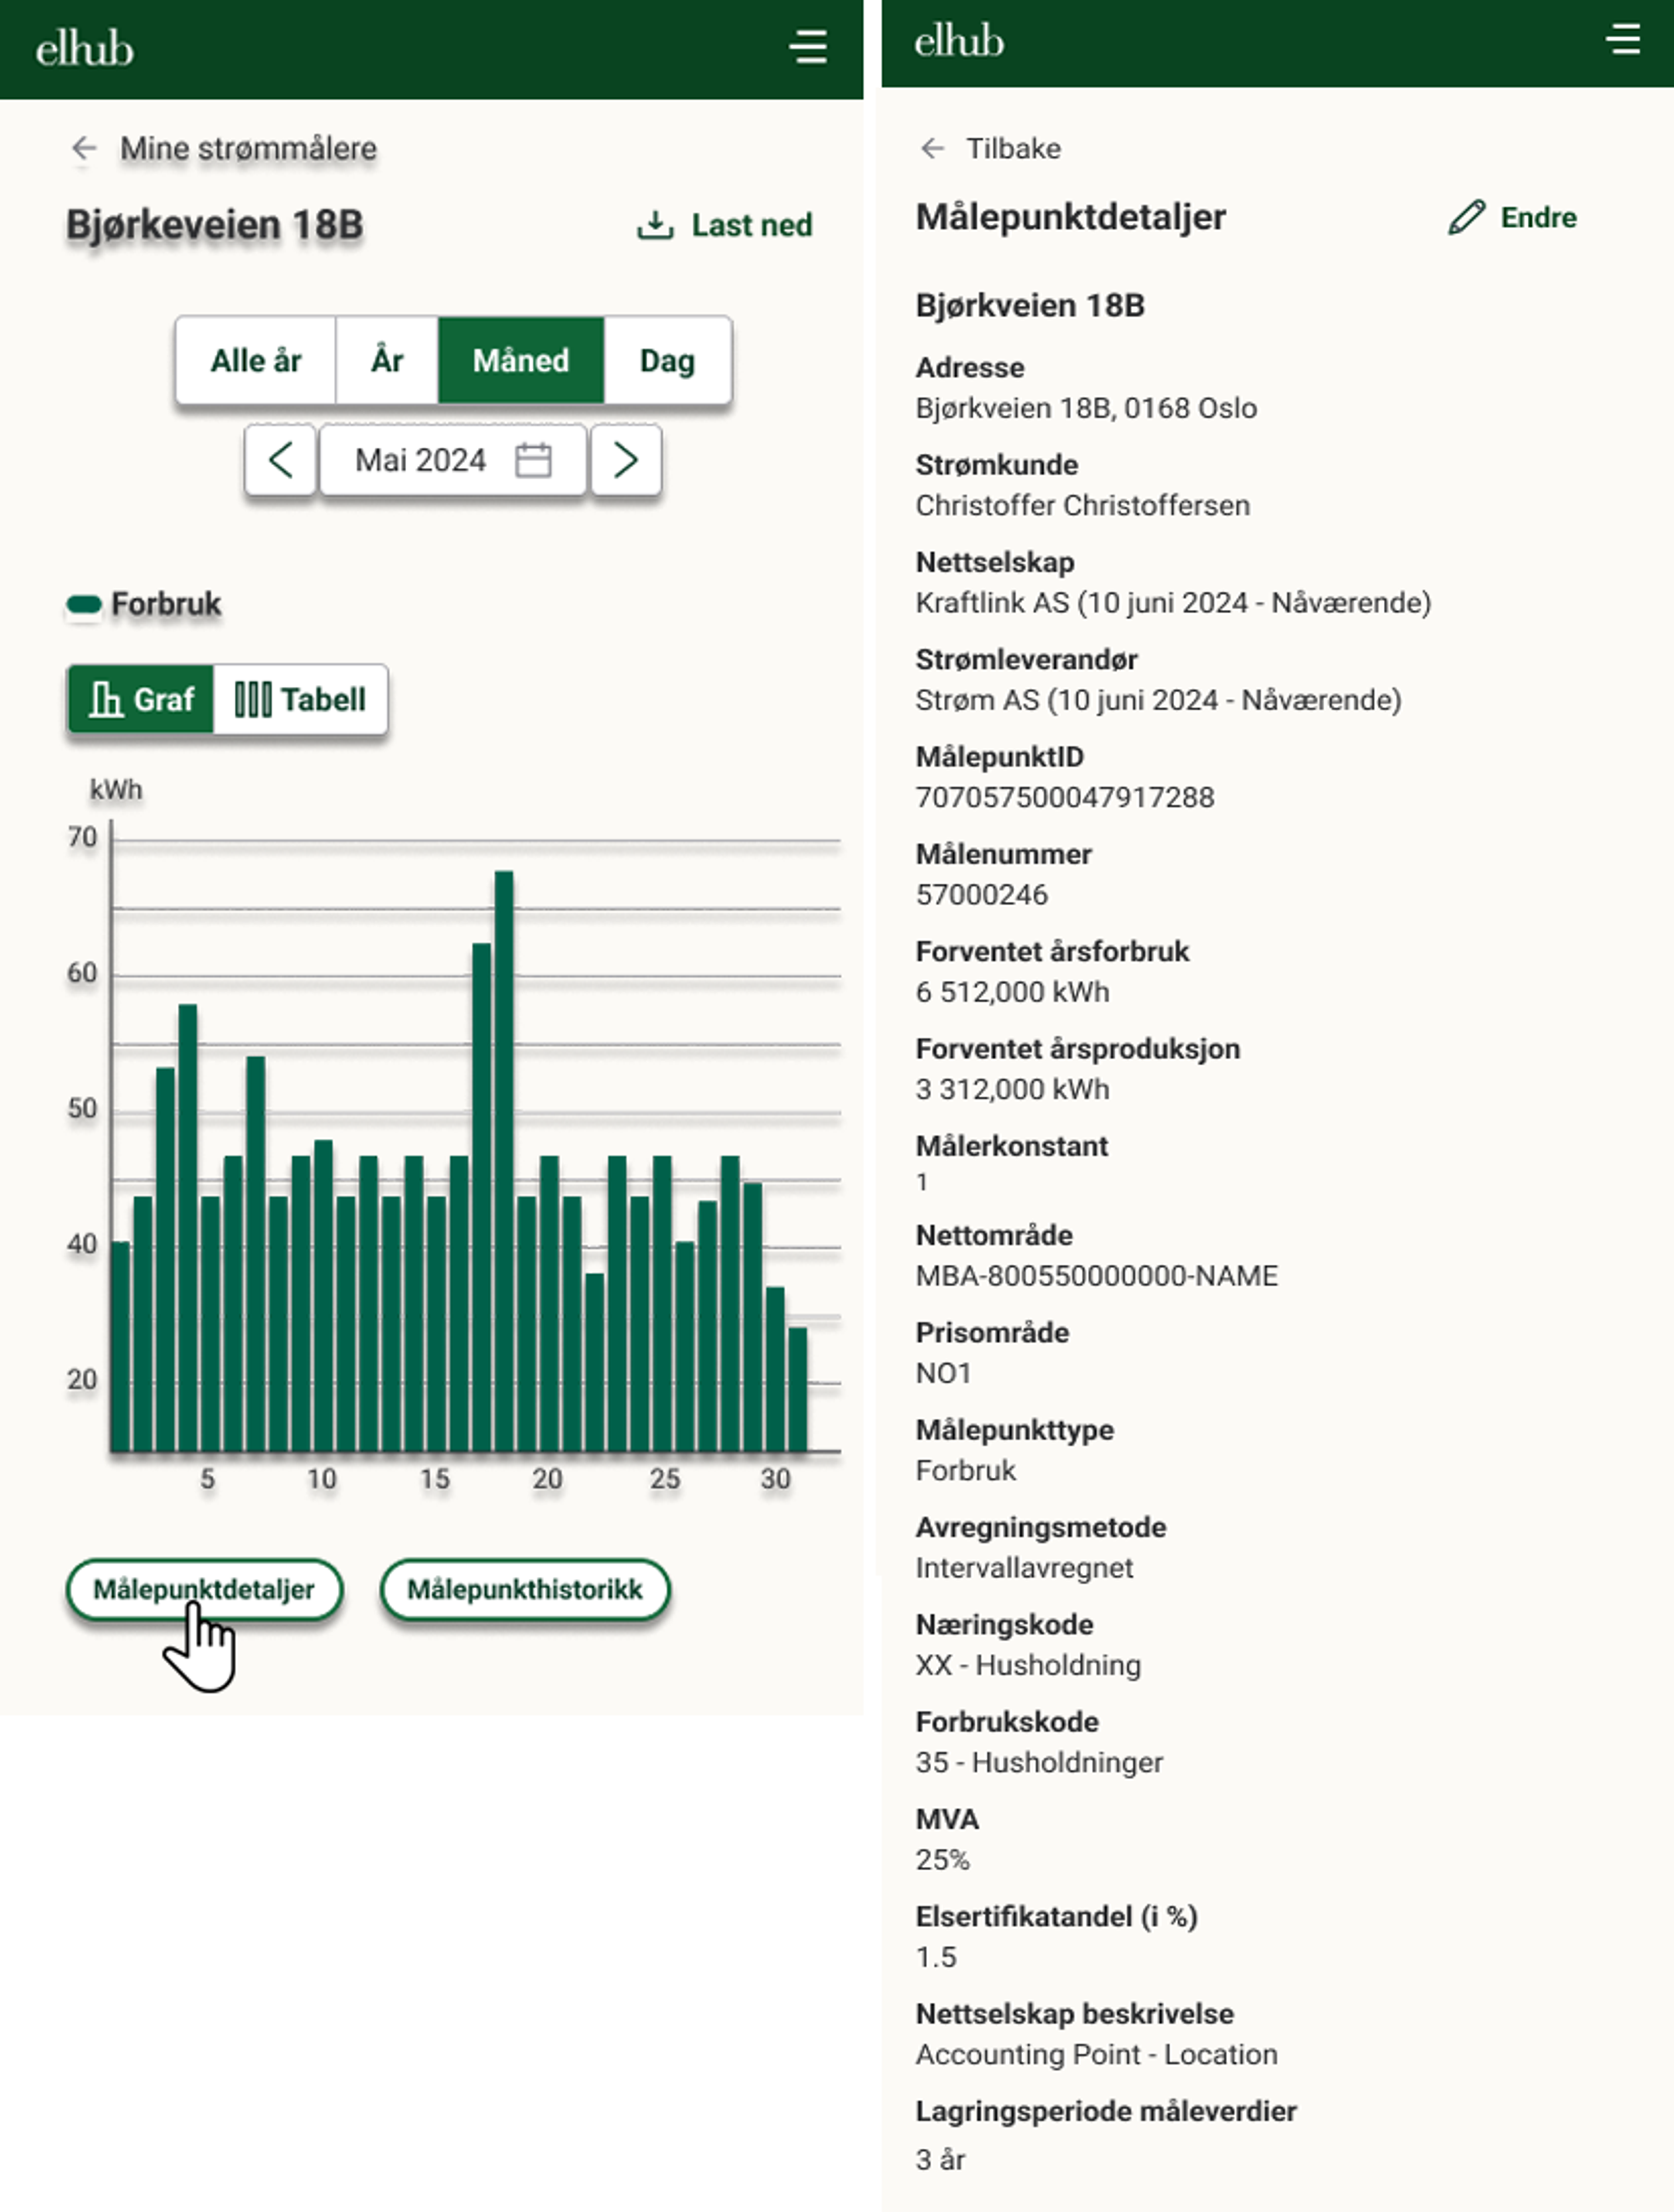1674x2212 pixels.
Task: Click the Forbruk green color swatch
Action: click(x=84, y=604)
